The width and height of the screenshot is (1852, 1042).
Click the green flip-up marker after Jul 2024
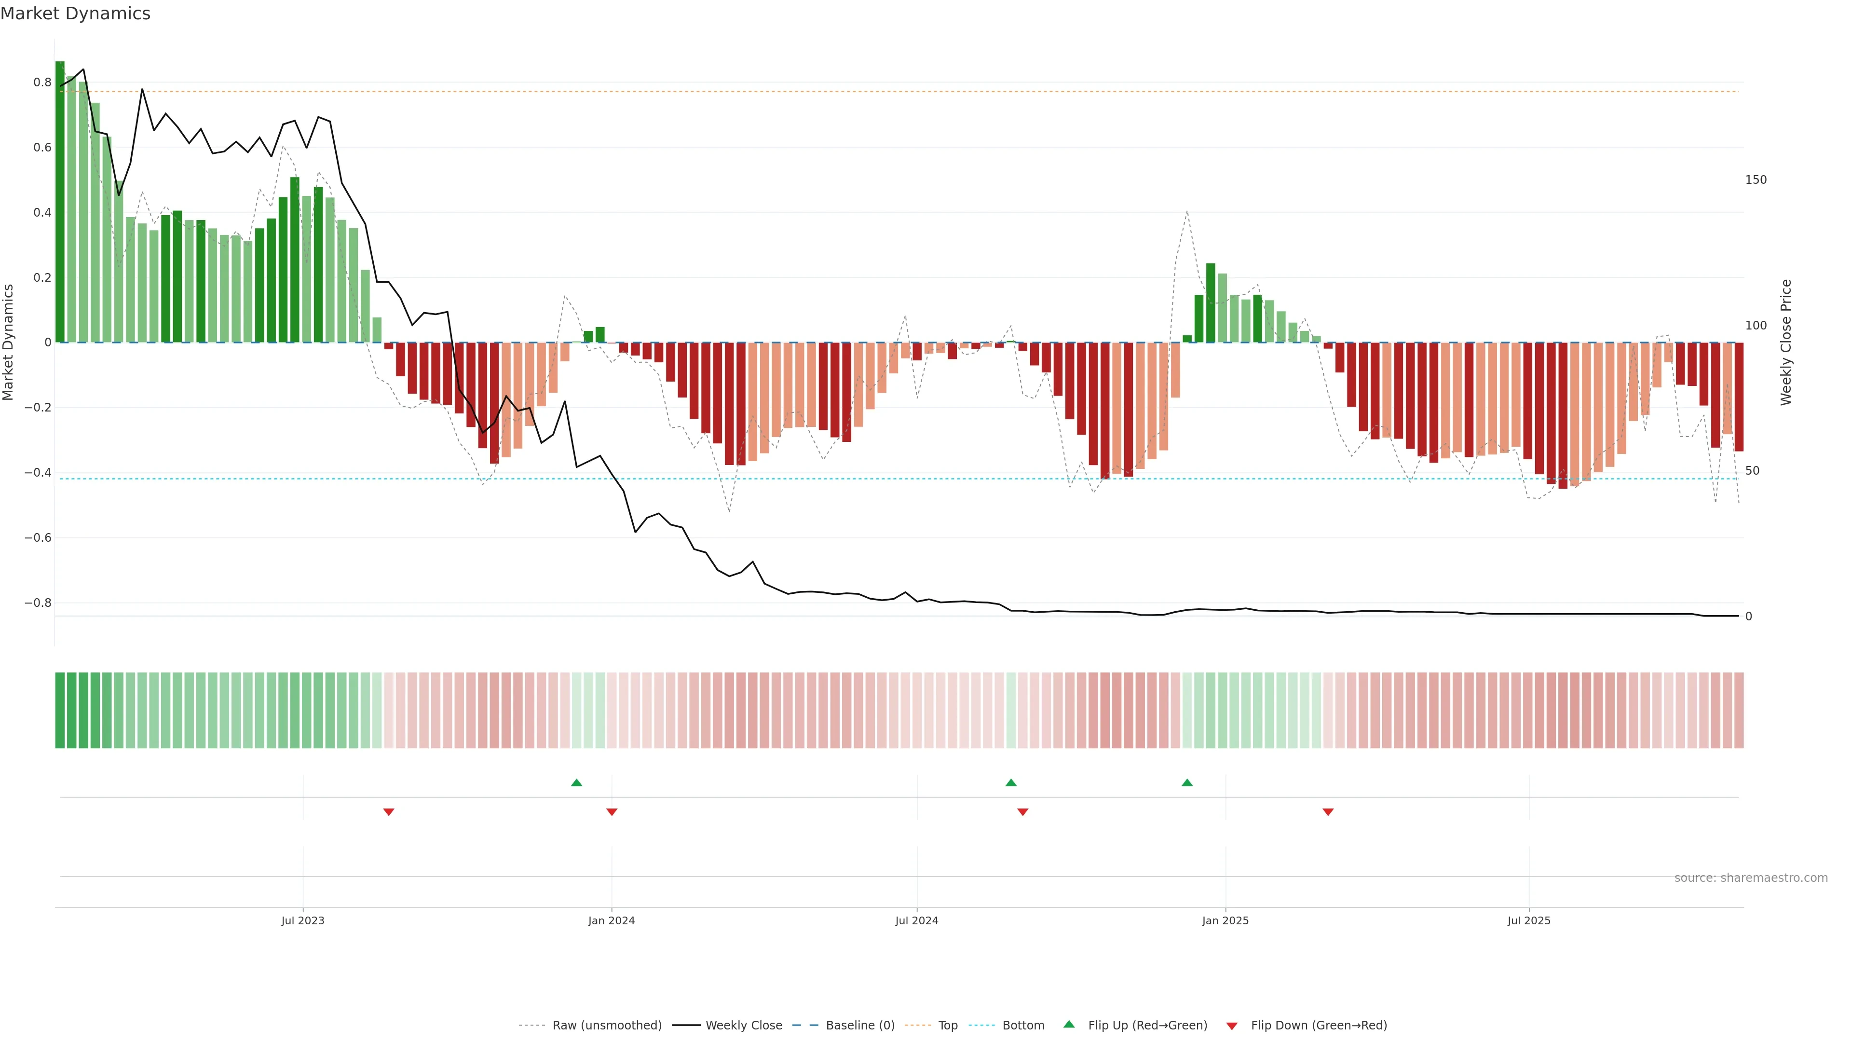pos(1011,782)
